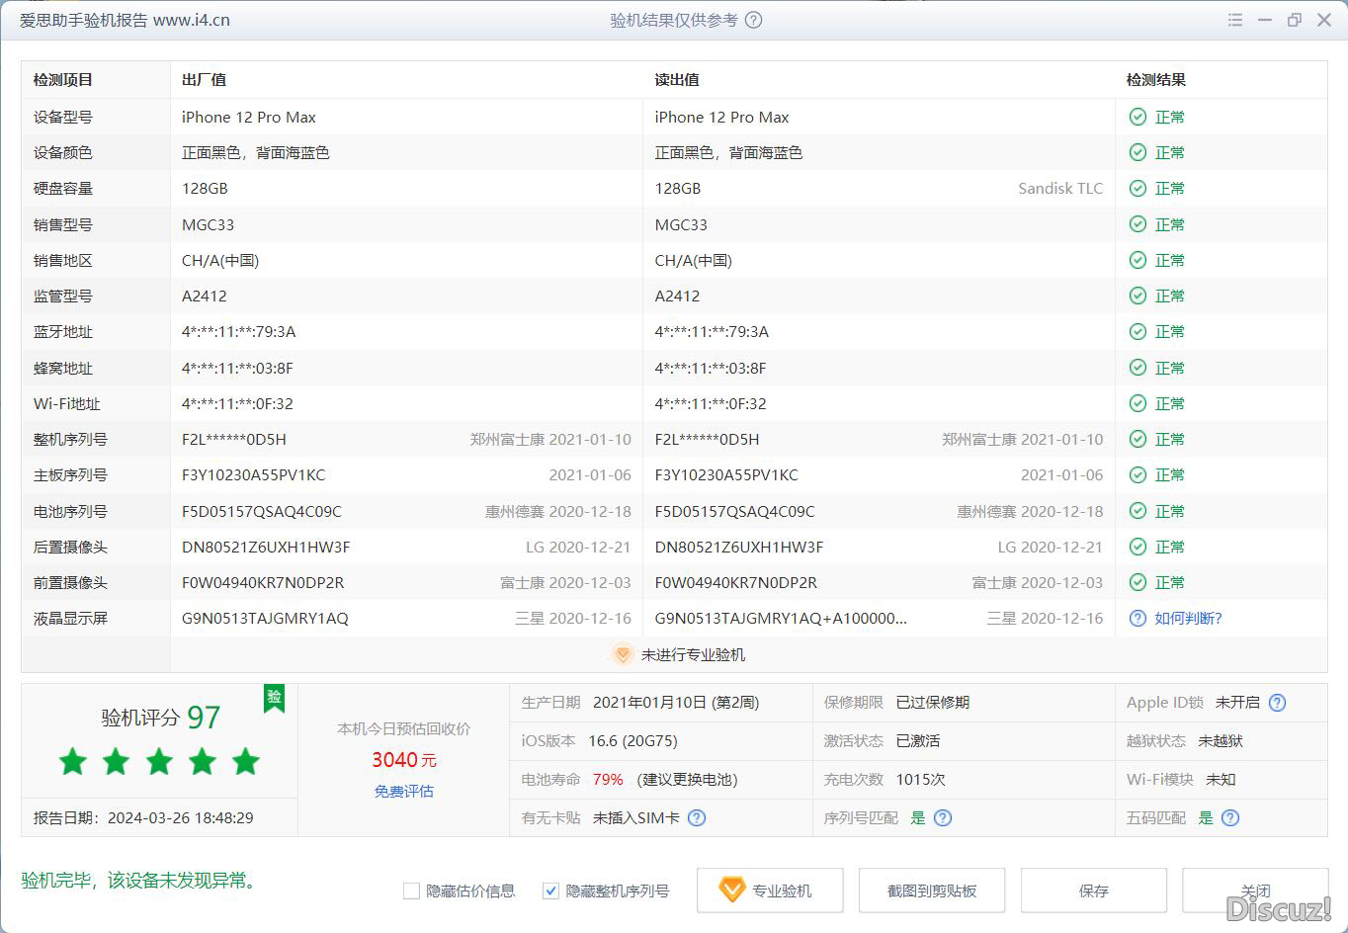
Task: Click the 79% battery life value
Action: click(x=608, y=779)
